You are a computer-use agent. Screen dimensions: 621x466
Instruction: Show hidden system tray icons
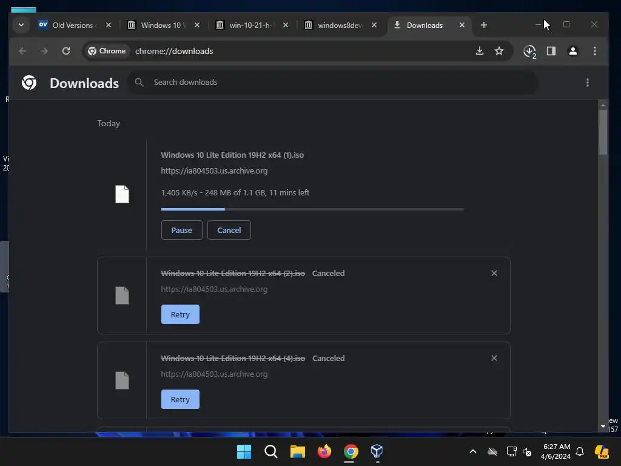click(x=473, y=451)
